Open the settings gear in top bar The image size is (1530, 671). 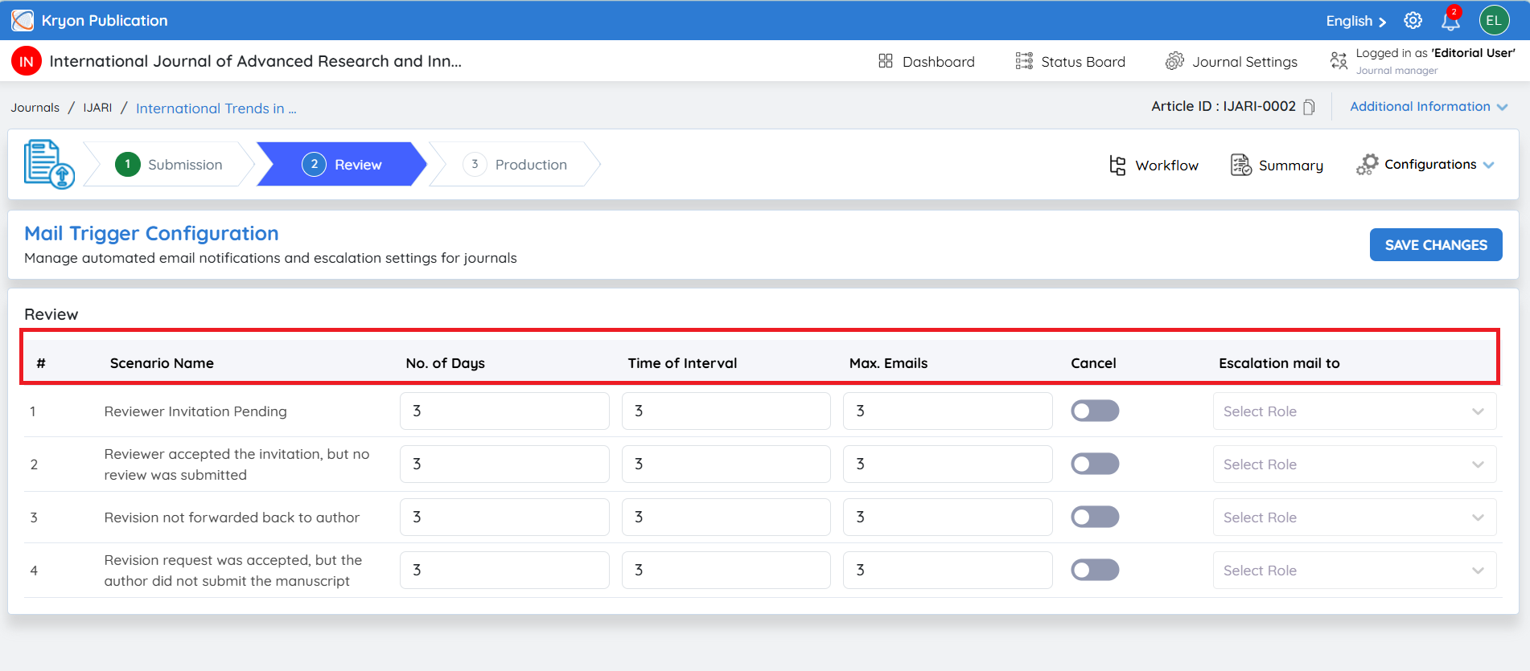[1413, 21]
